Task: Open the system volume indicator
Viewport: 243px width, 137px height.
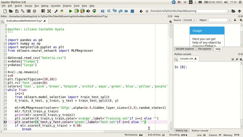Action: coord(226,2)
